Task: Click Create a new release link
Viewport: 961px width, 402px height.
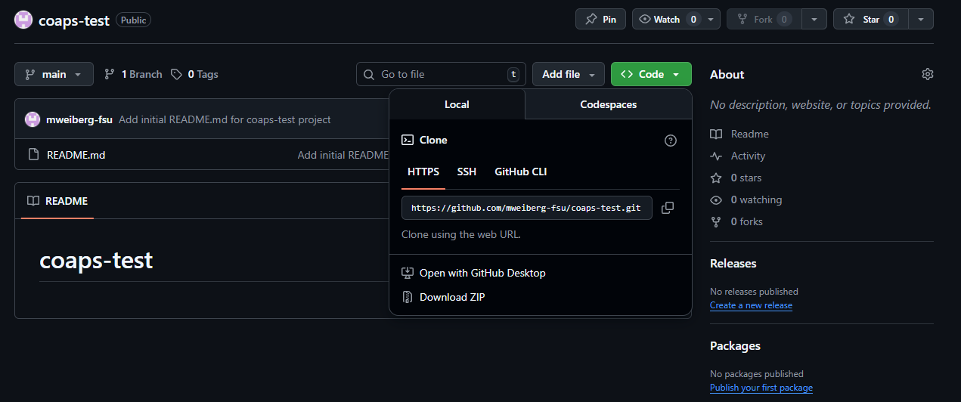Action: [751, 305]
